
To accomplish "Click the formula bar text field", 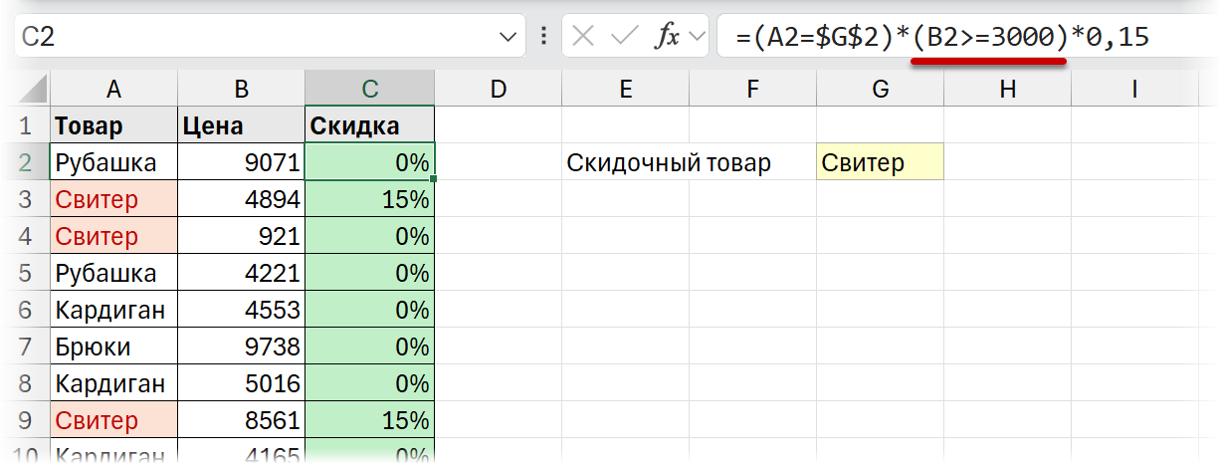I will pyautogui.click(x=968, y=38).
